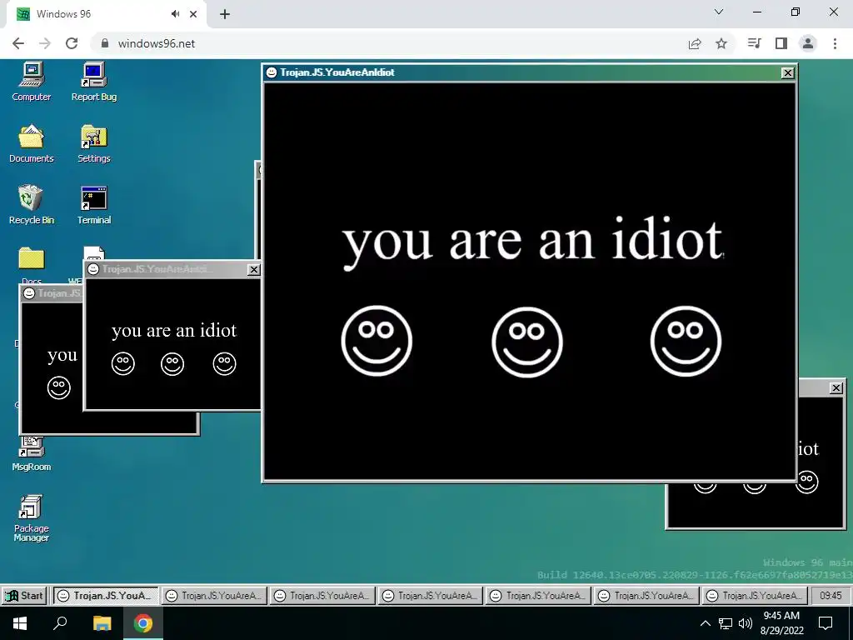
Task: Bookmark this tab with the star
Action: pyautogui.click(x=721, y=43)
